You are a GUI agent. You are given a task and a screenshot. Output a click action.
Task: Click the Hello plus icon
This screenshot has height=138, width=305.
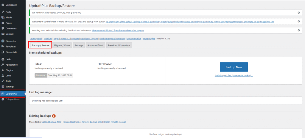[x=3, y=59]
